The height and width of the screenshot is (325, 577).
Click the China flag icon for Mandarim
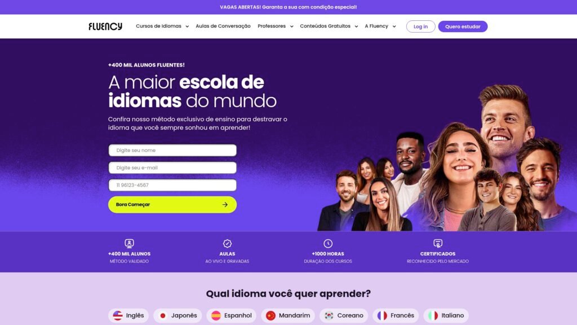[x=270, y=315]
